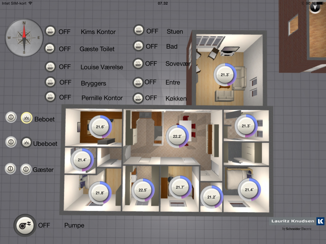The image size is (326, 244).
Task: Toggle the Ubeboet scene power button
Action: click(11, 142)
